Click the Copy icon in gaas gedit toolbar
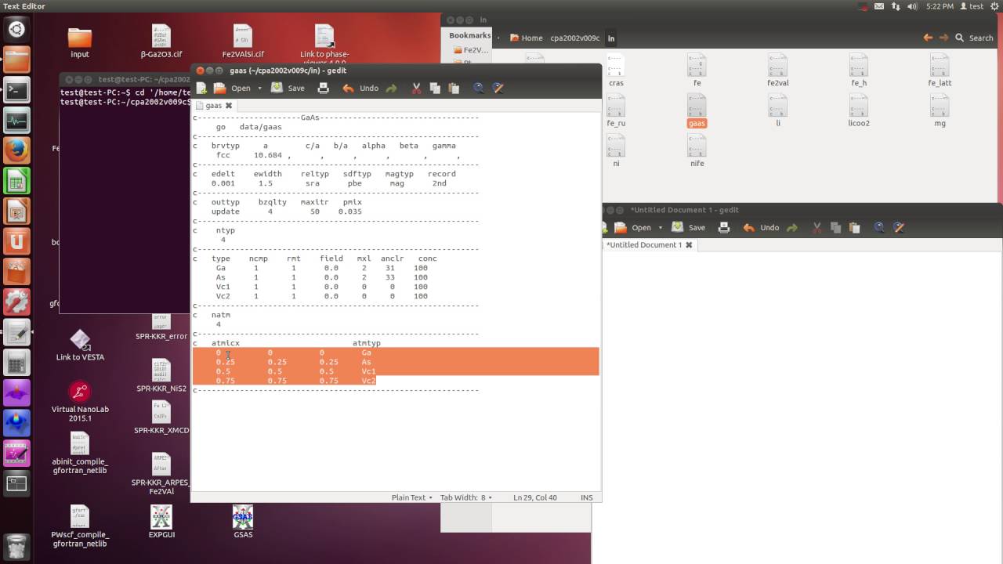The image size is (1003, 564). coord(435,89)
